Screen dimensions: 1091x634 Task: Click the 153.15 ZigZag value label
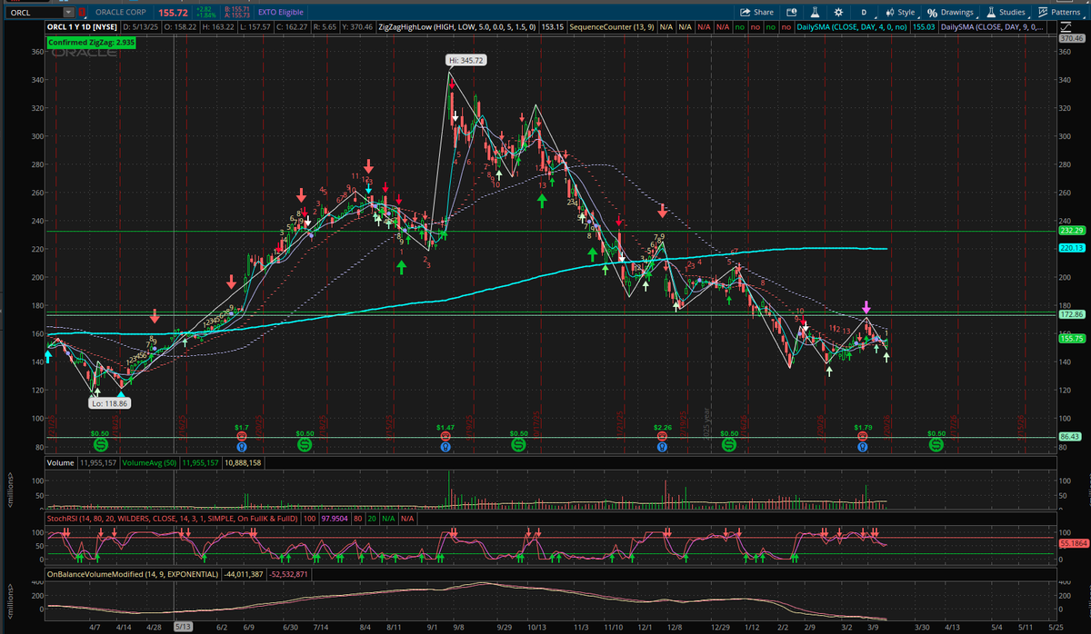555,28
